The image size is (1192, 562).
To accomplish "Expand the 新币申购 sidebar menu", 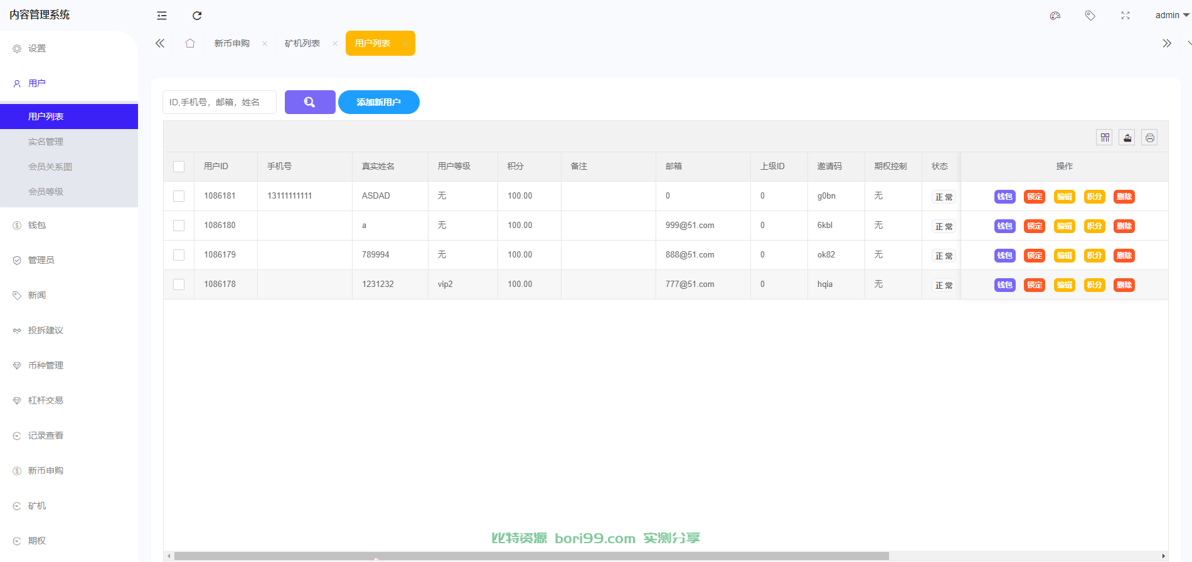I will [69, 471].
